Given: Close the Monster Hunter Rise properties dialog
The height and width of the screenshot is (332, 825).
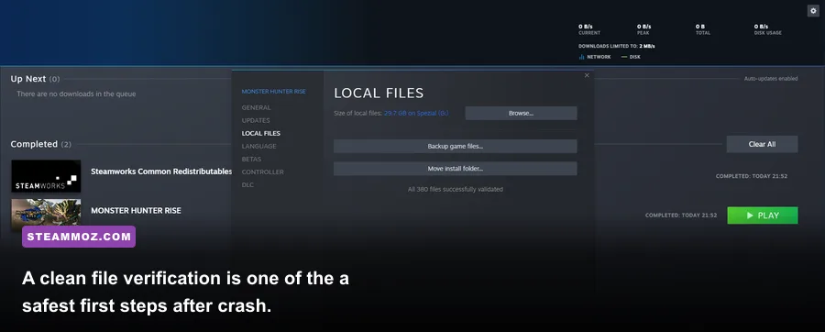Looking at the screenshot, I should (x=587, y=75).
